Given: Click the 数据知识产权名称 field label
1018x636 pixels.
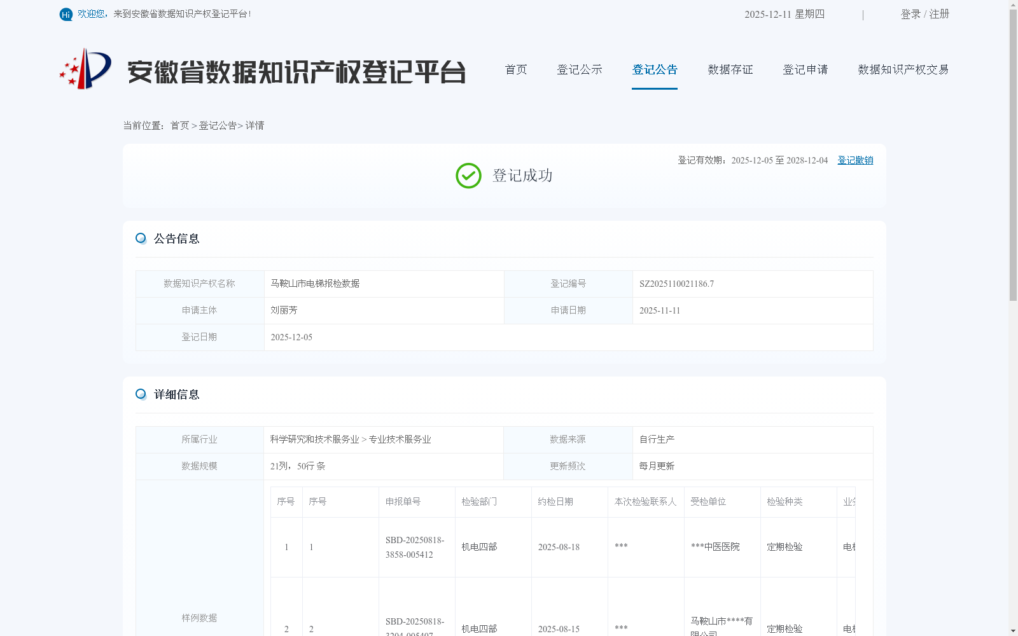Looking at the screenshot, I should (199, 284).
